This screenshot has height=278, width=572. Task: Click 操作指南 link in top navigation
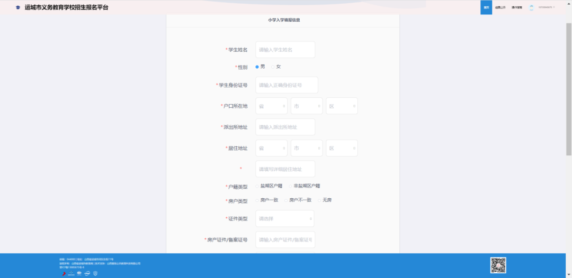(516, 7)
